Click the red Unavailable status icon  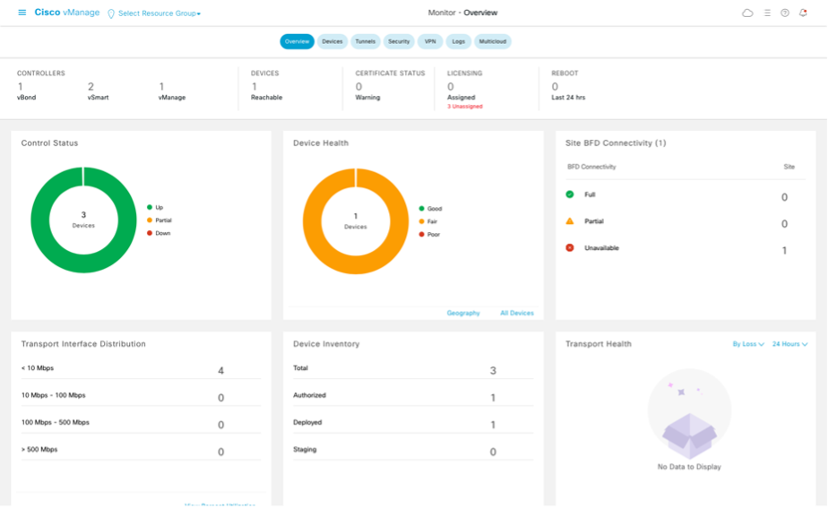(570, 247)
